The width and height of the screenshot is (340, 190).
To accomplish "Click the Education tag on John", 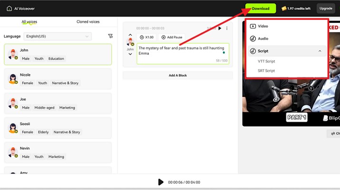I will pyautogui.click(x=56, y=58).
